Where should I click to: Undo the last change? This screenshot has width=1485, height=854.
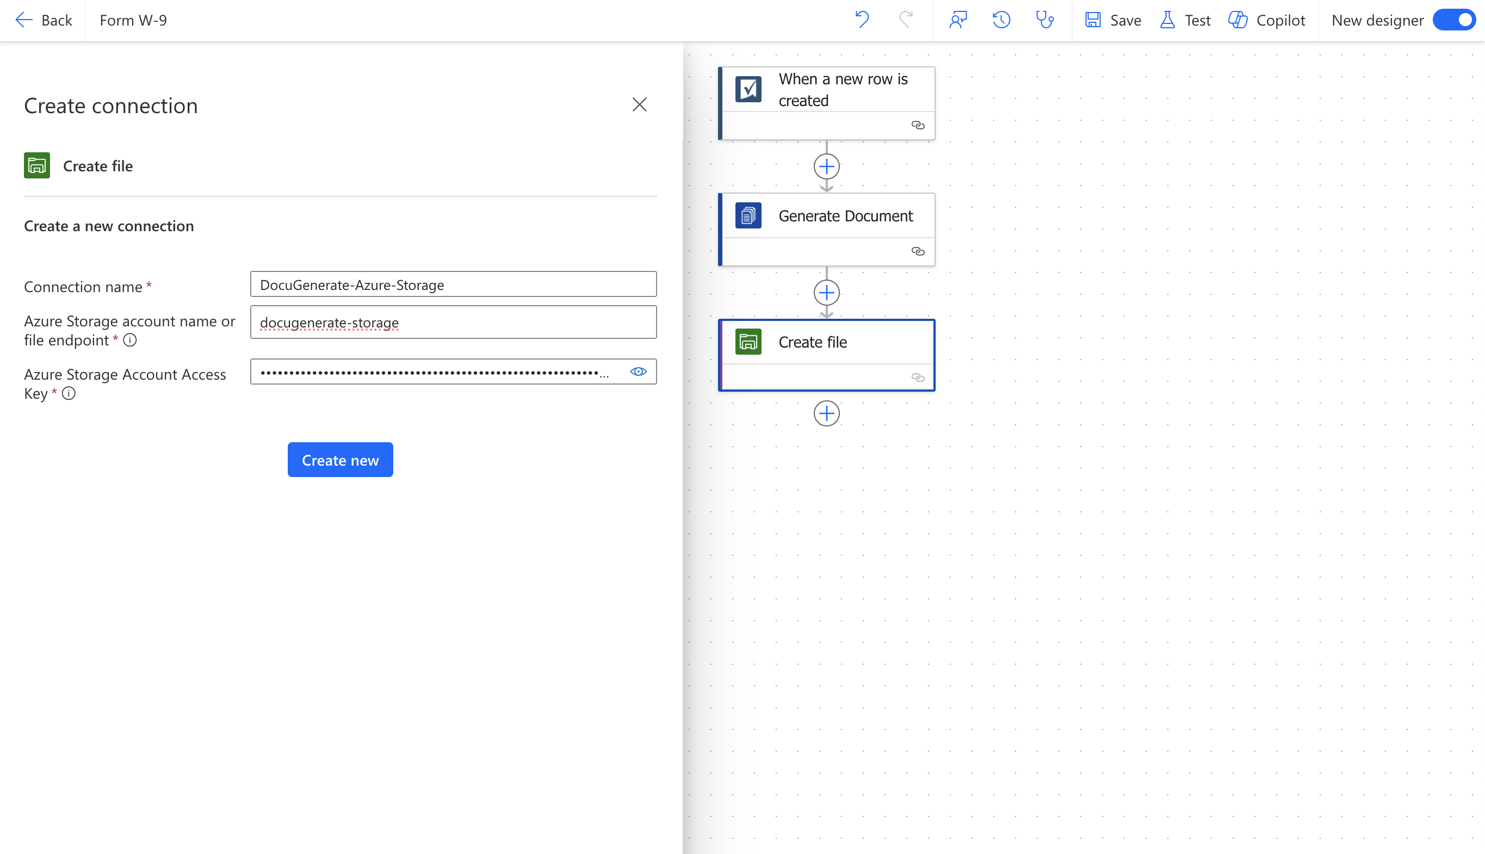862,20
